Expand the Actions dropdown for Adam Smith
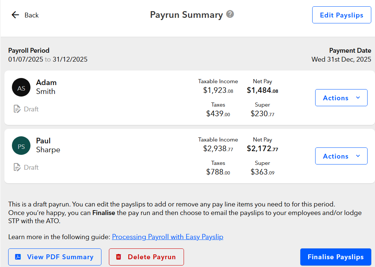The image size is (375, 267). point(341,98)
